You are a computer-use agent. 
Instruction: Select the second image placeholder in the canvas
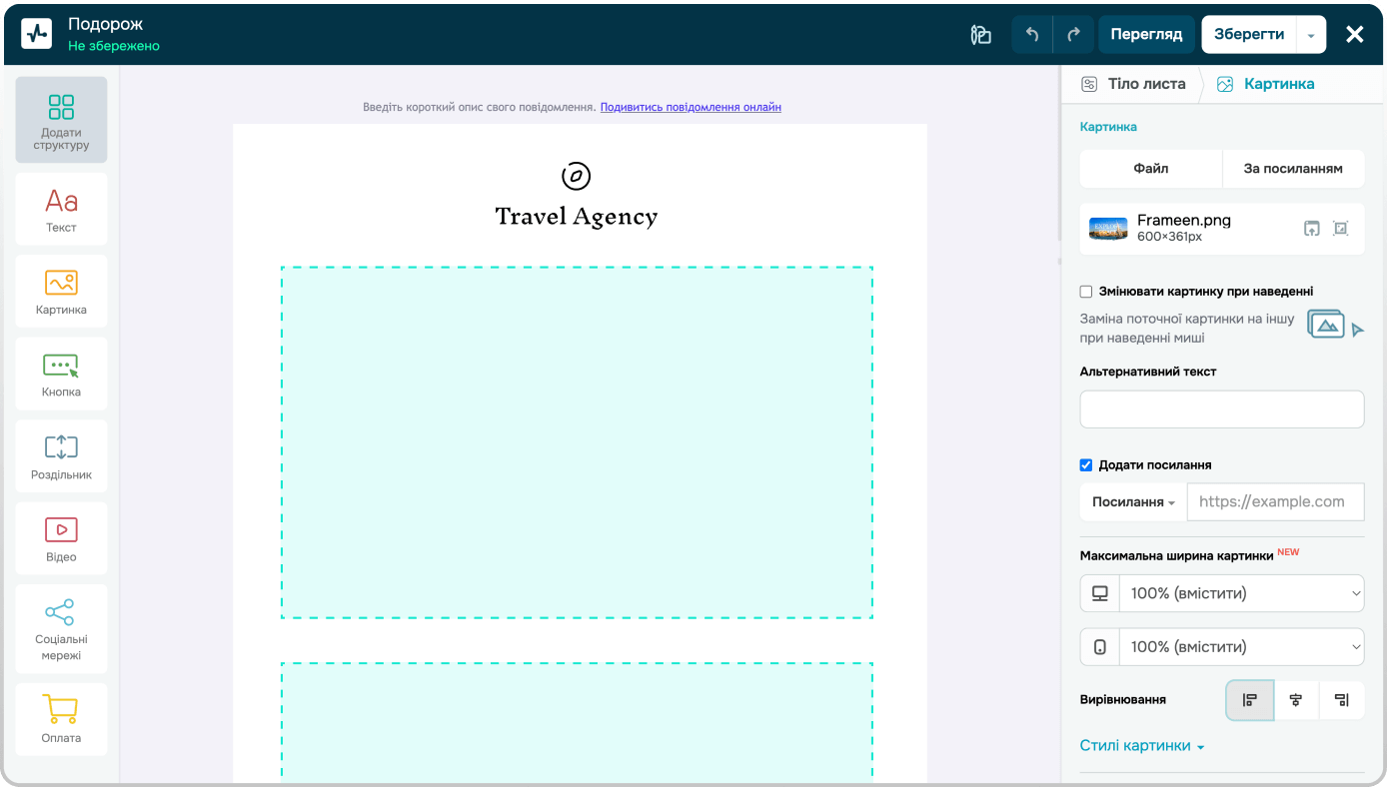click(x=577, y=720)
